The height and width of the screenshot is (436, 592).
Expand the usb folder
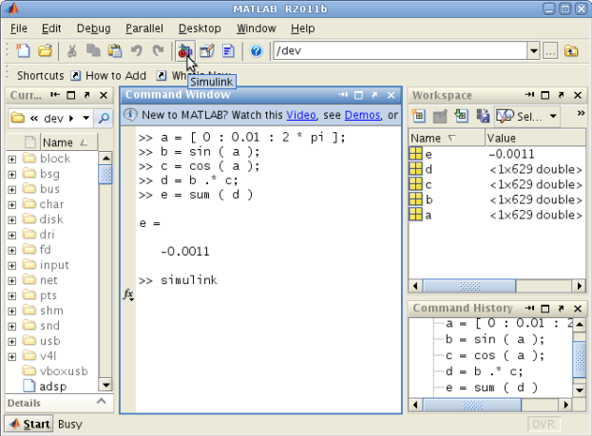coord(12,341)
